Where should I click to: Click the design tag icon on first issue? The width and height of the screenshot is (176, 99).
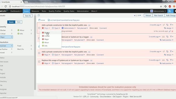[165, 28]
